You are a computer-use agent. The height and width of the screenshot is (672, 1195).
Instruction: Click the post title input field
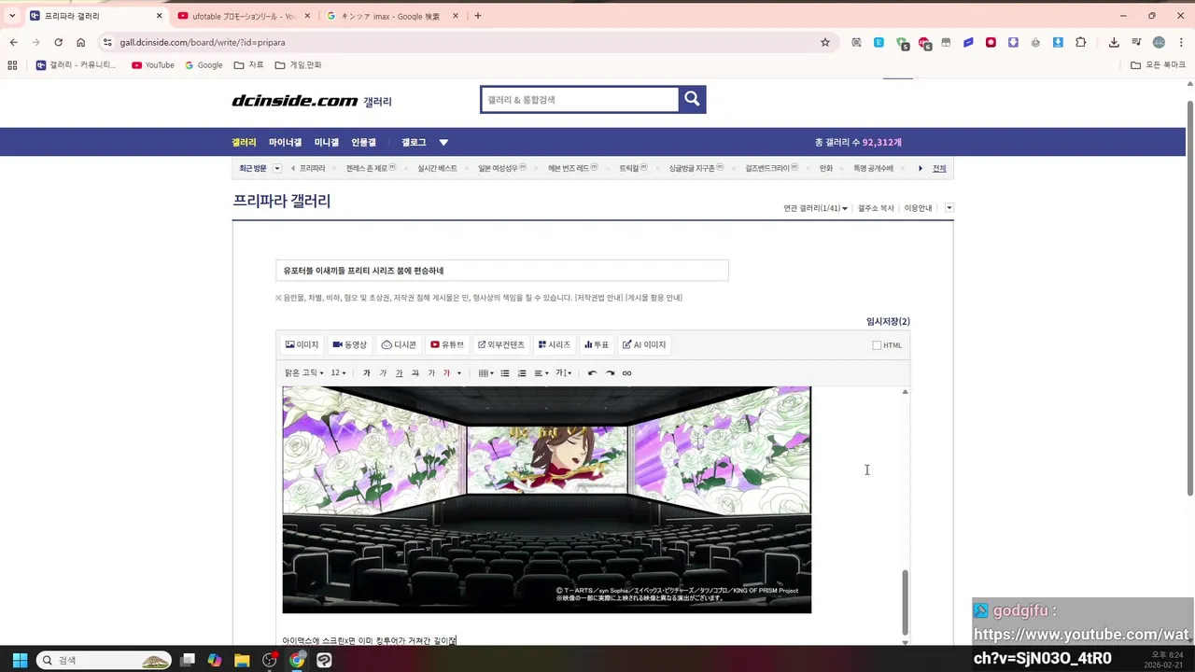point(501,271)
